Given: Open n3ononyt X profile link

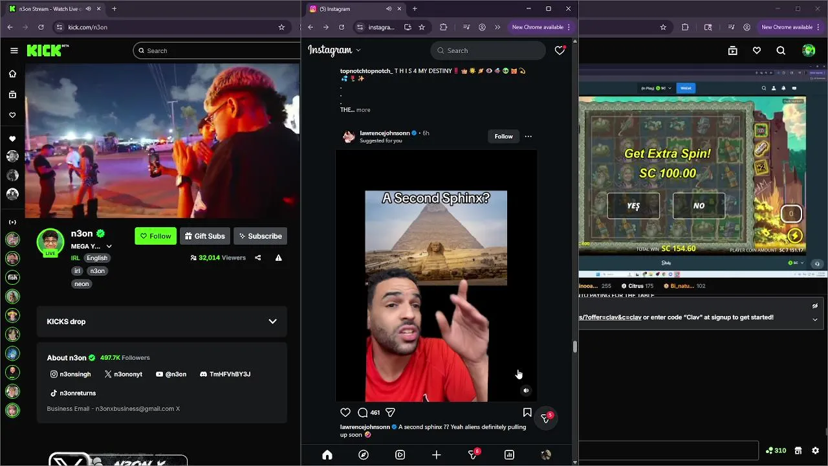Looking at the screenshot, I should pos(123,374).
